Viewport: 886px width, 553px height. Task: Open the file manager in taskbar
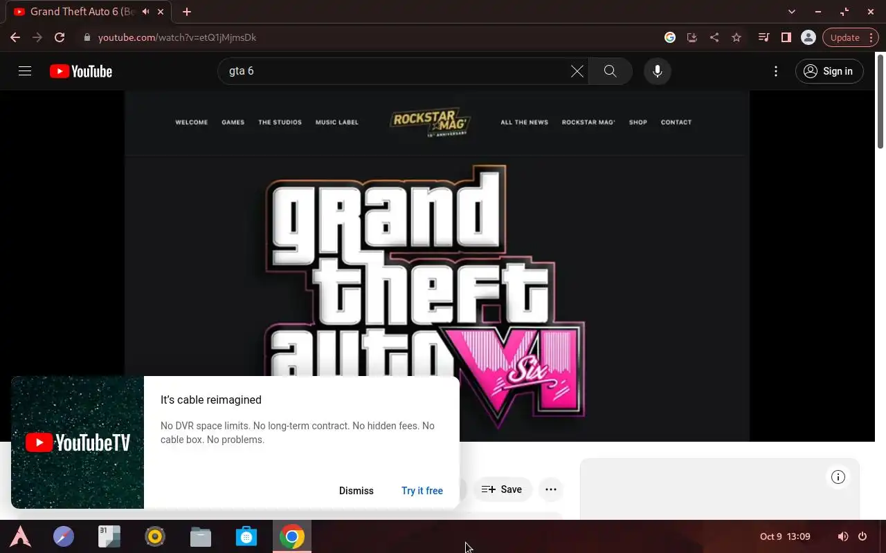click(x=201, y=536)
